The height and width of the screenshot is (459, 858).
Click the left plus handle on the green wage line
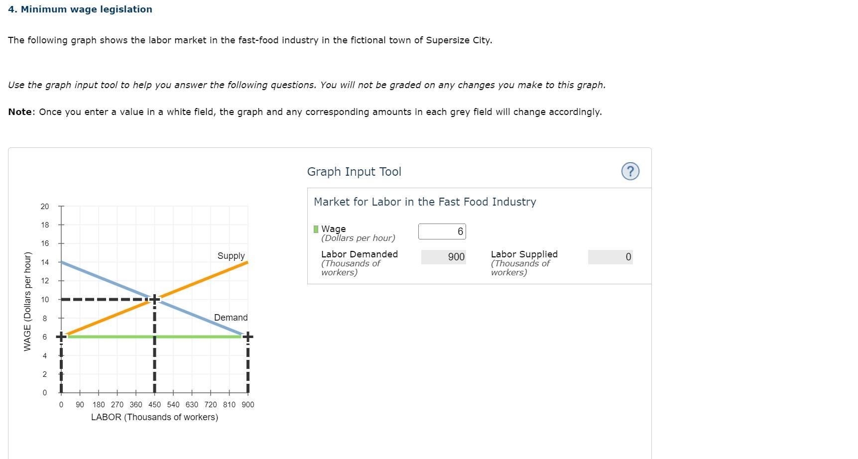[x=60, y=337]
